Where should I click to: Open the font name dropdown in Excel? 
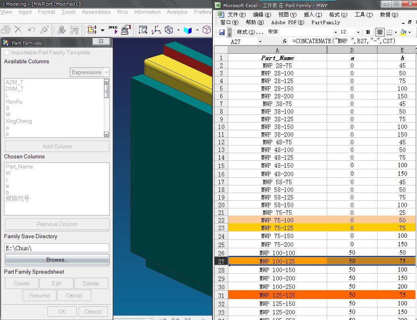pos(336,32)
